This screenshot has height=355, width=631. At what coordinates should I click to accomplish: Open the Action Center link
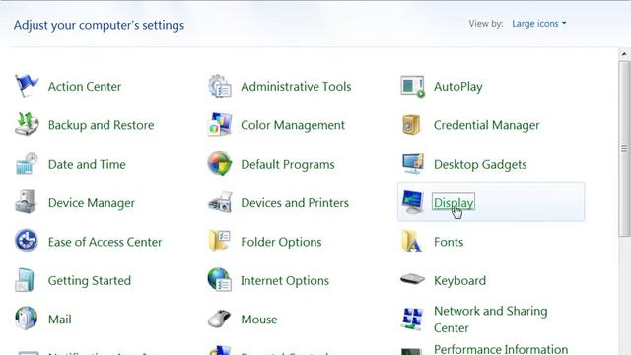point(85,86)
